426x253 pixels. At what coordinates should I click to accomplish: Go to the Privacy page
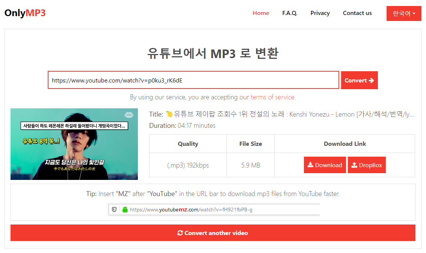point(320,13)
